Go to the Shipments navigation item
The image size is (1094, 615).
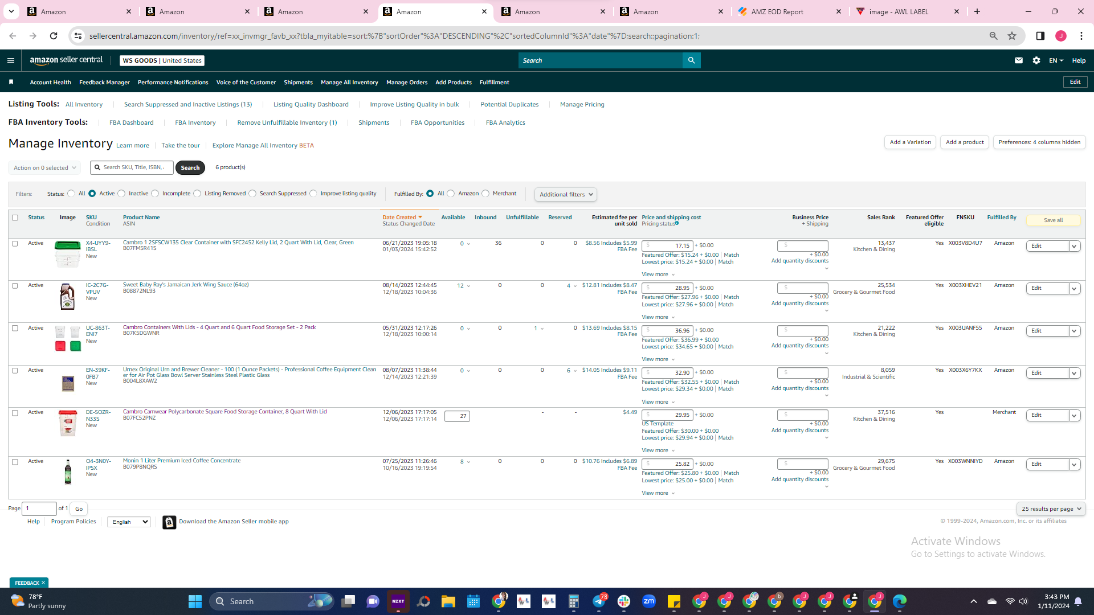[x=299, y=83]
